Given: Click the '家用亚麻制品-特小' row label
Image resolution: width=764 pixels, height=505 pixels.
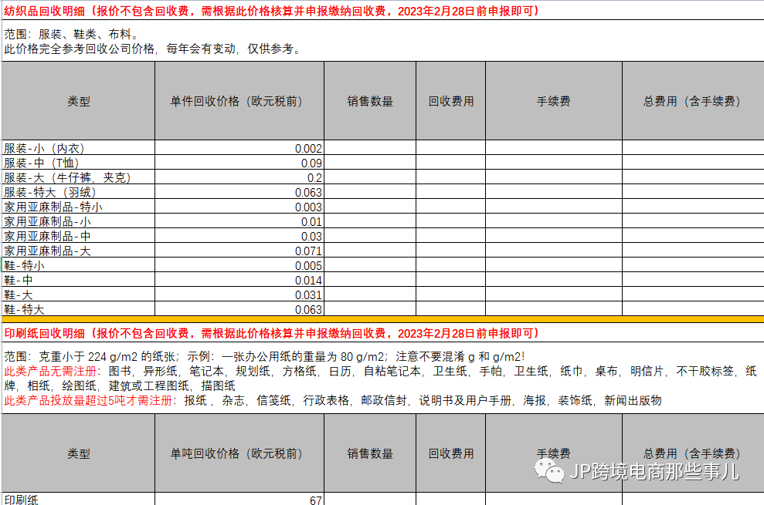Looking at the screenshot, I should (53, 207).
